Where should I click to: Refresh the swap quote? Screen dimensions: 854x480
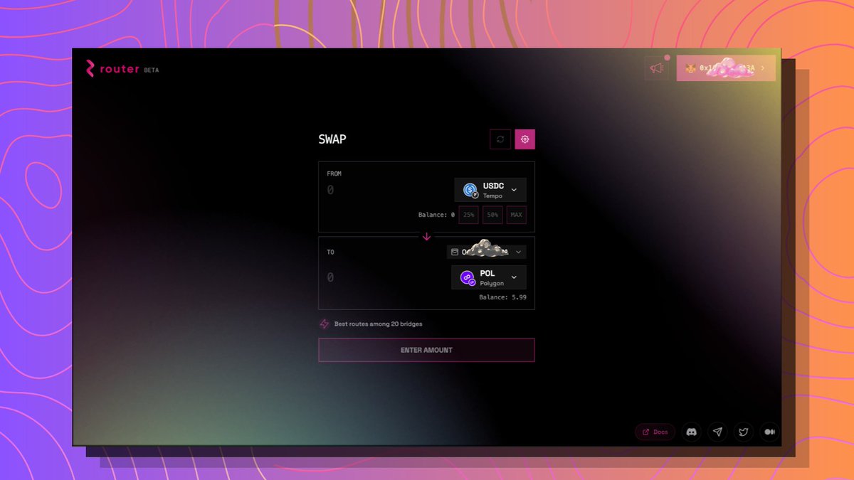(500, 139)
